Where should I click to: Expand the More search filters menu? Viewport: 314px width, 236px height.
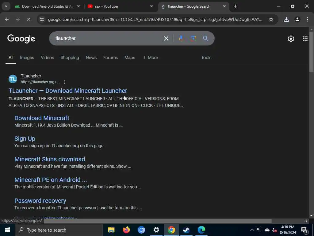(151, 57)
